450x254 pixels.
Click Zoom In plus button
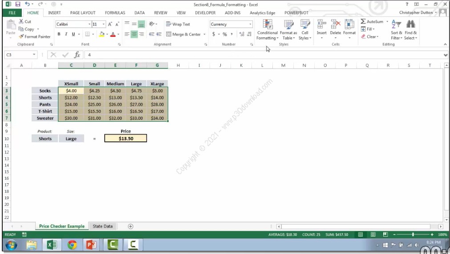tap(432, 234)
